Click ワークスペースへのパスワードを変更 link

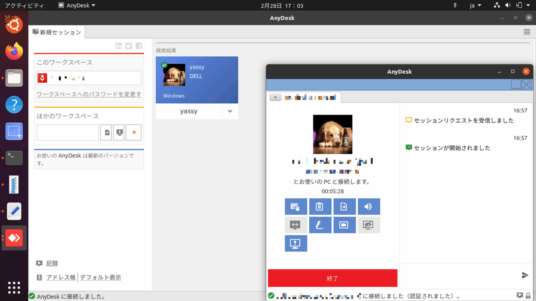point(89,94)
